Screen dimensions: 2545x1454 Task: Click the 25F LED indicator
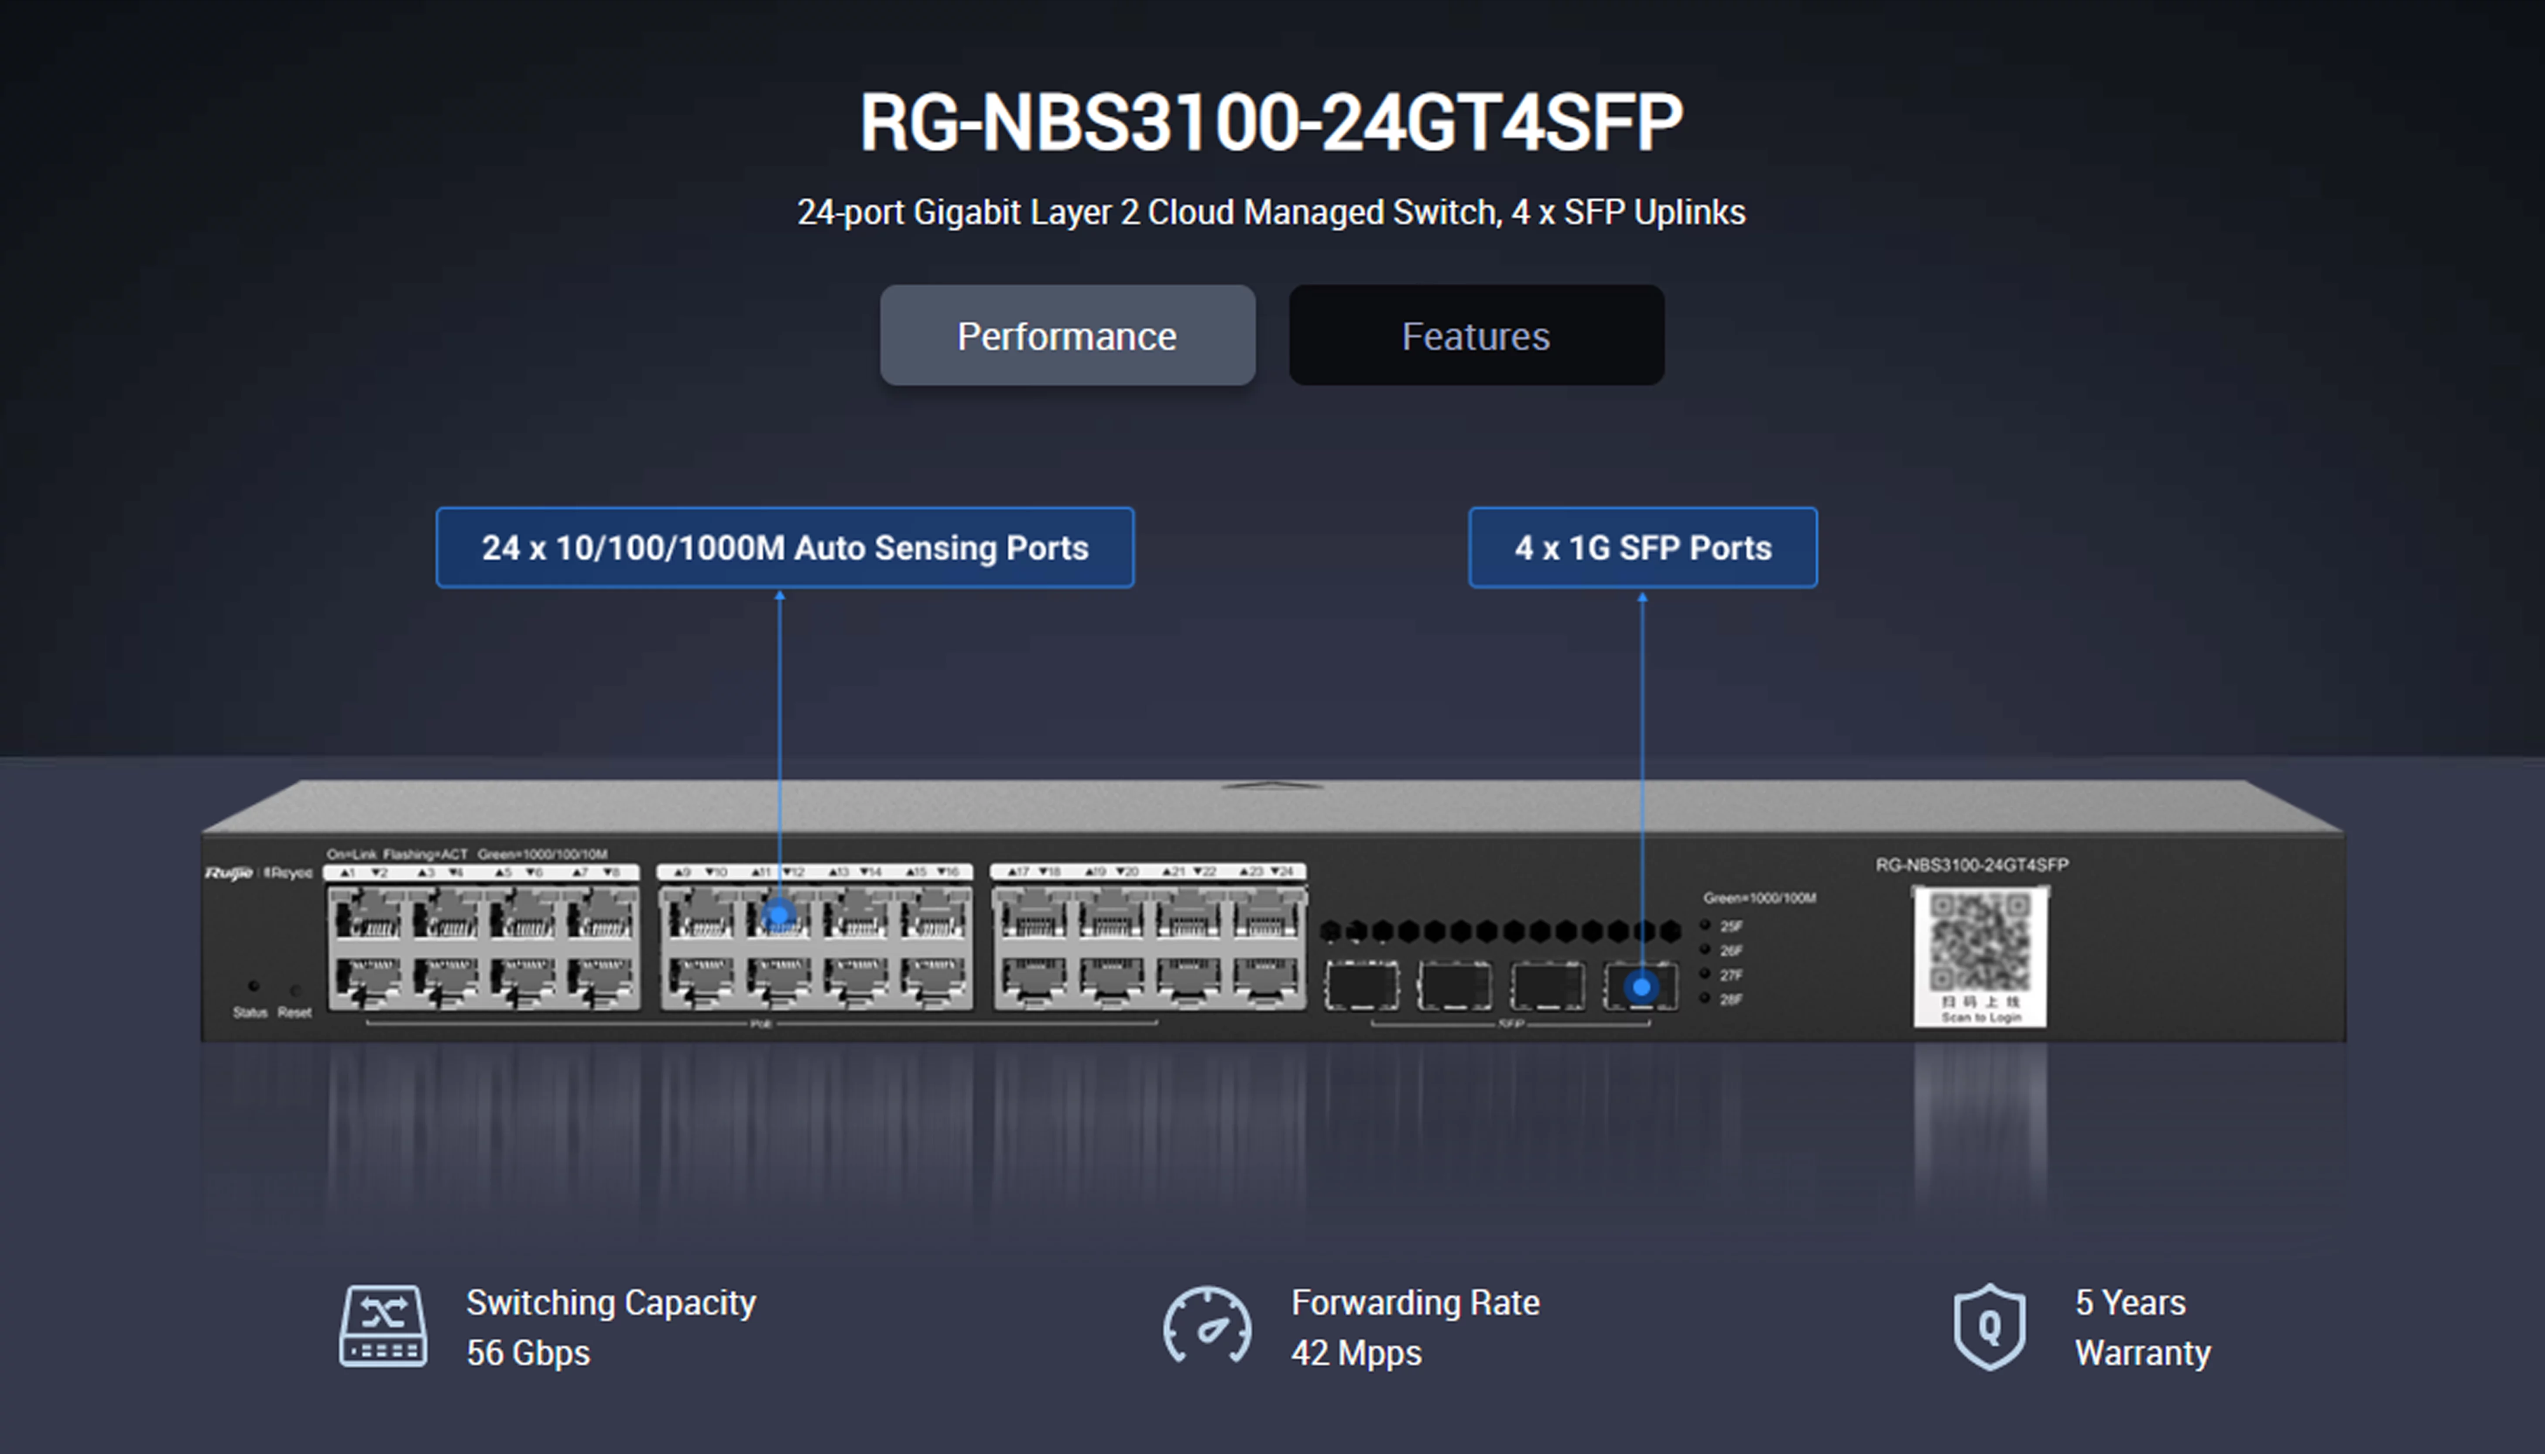1706,926
